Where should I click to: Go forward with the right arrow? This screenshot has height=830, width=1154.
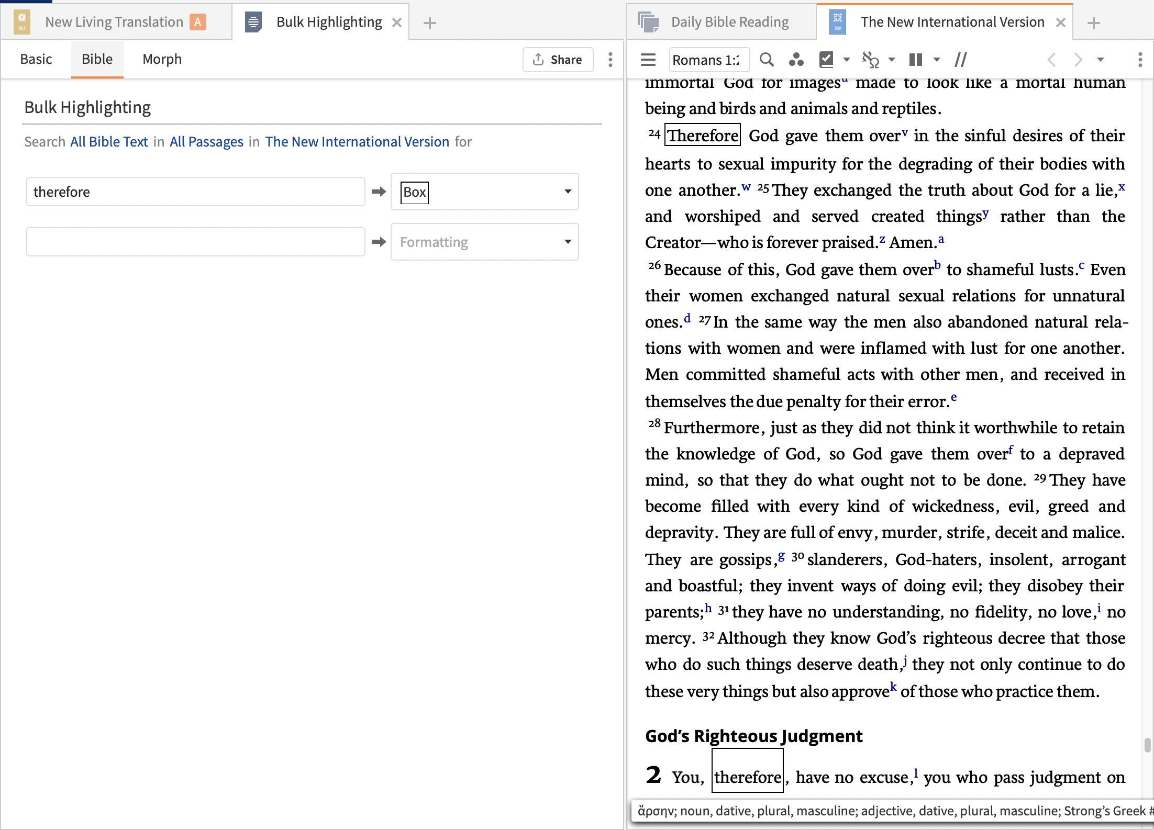coord(1078,60)
